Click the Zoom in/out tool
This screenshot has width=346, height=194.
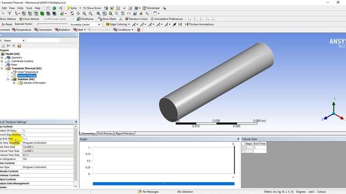coord(84,13)
